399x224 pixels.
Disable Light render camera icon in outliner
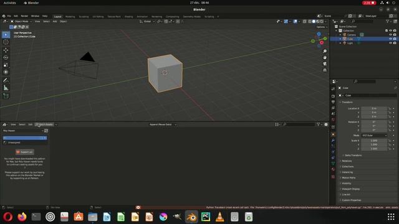coord(395,43)
